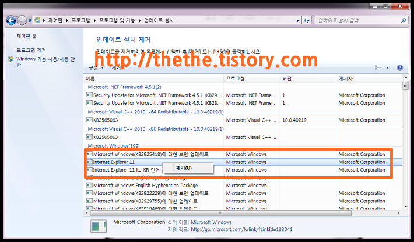Click the magnifier search icon
Screen dimensions: 414x242
point(404,20)
